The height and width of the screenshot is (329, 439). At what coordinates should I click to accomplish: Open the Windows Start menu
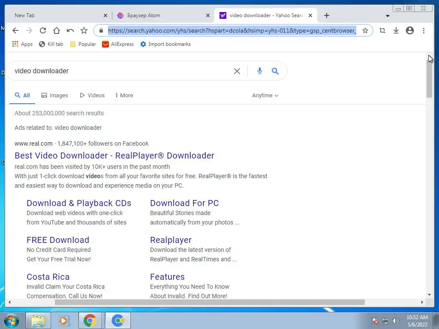pos(12,320)
